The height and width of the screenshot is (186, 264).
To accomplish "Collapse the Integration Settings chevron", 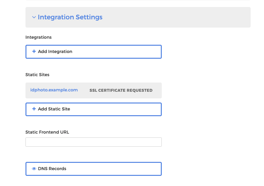I will pyautogui.click(x=34, y=17).
